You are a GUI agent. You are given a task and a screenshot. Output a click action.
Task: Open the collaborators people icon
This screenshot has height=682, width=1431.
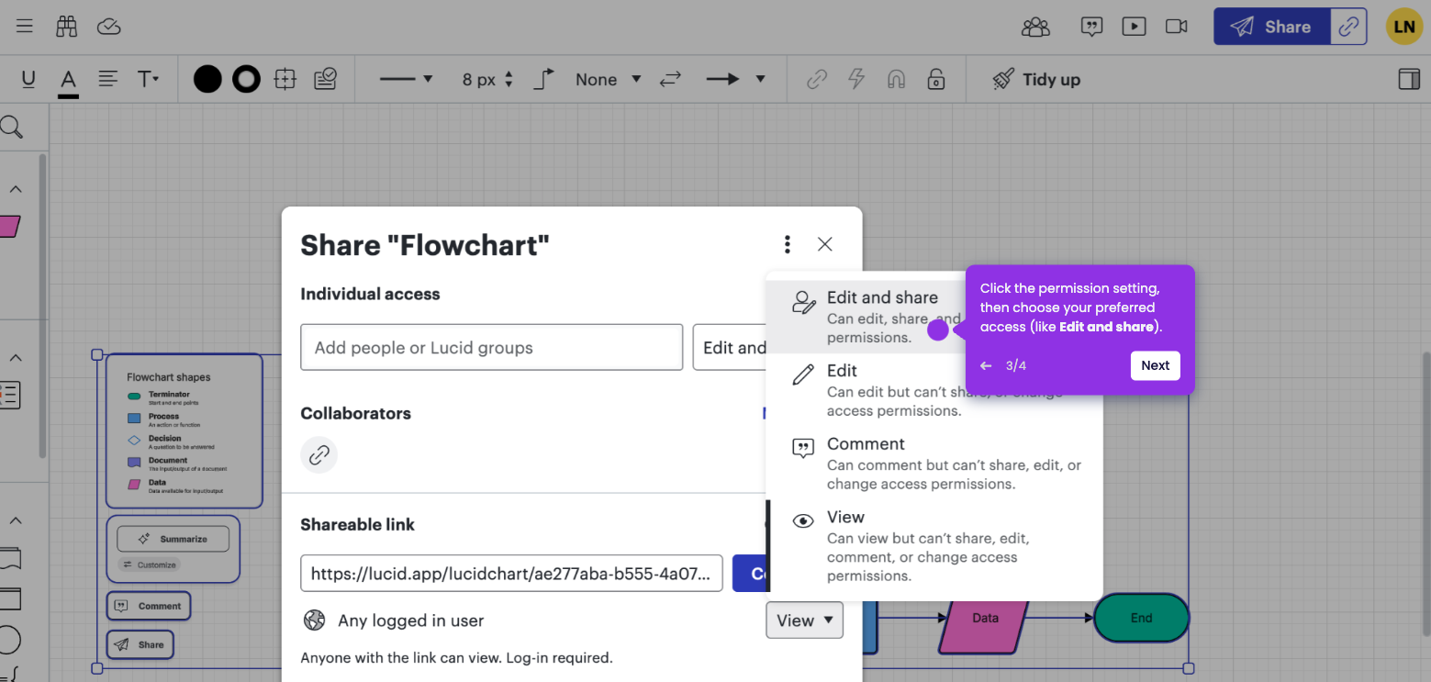click(1035, 27)
